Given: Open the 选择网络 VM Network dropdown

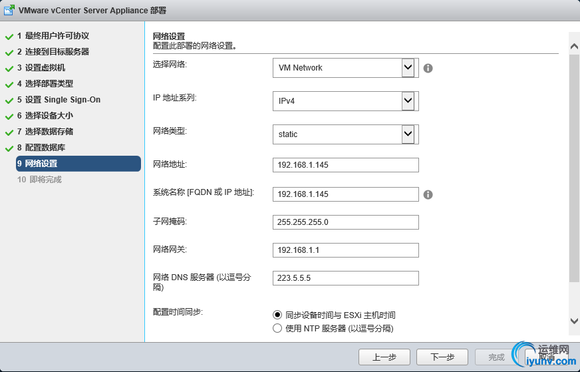Looking at the screenshot, I should (x=345, y=68).
